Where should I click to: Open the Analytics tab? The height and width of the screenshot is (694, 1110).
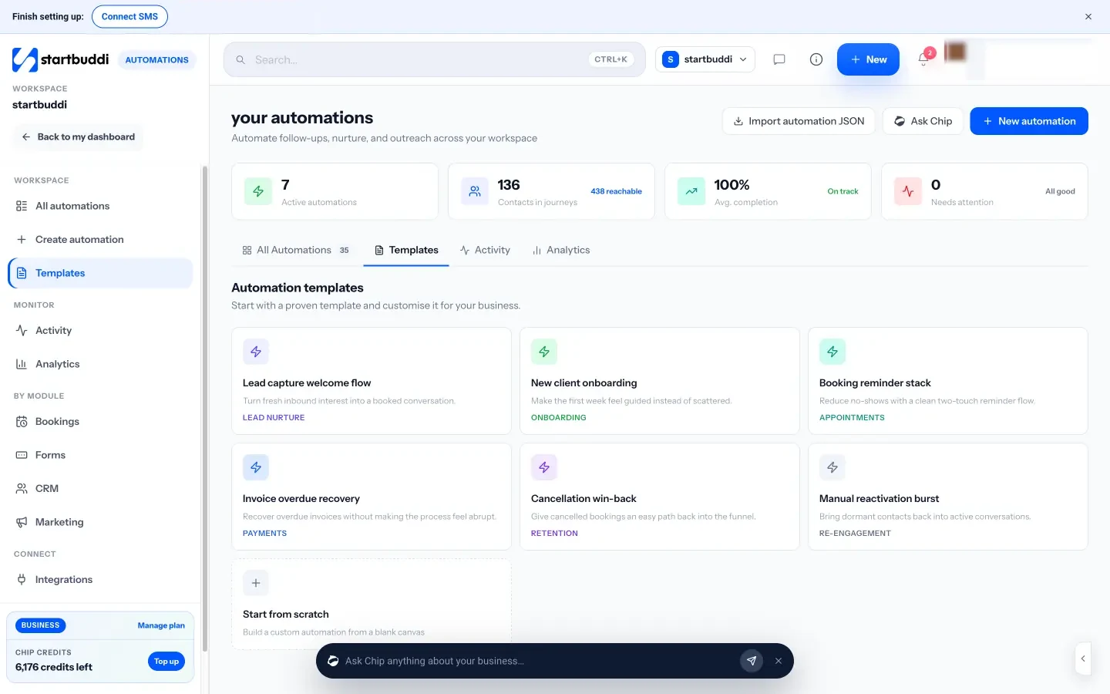point(561,250)
